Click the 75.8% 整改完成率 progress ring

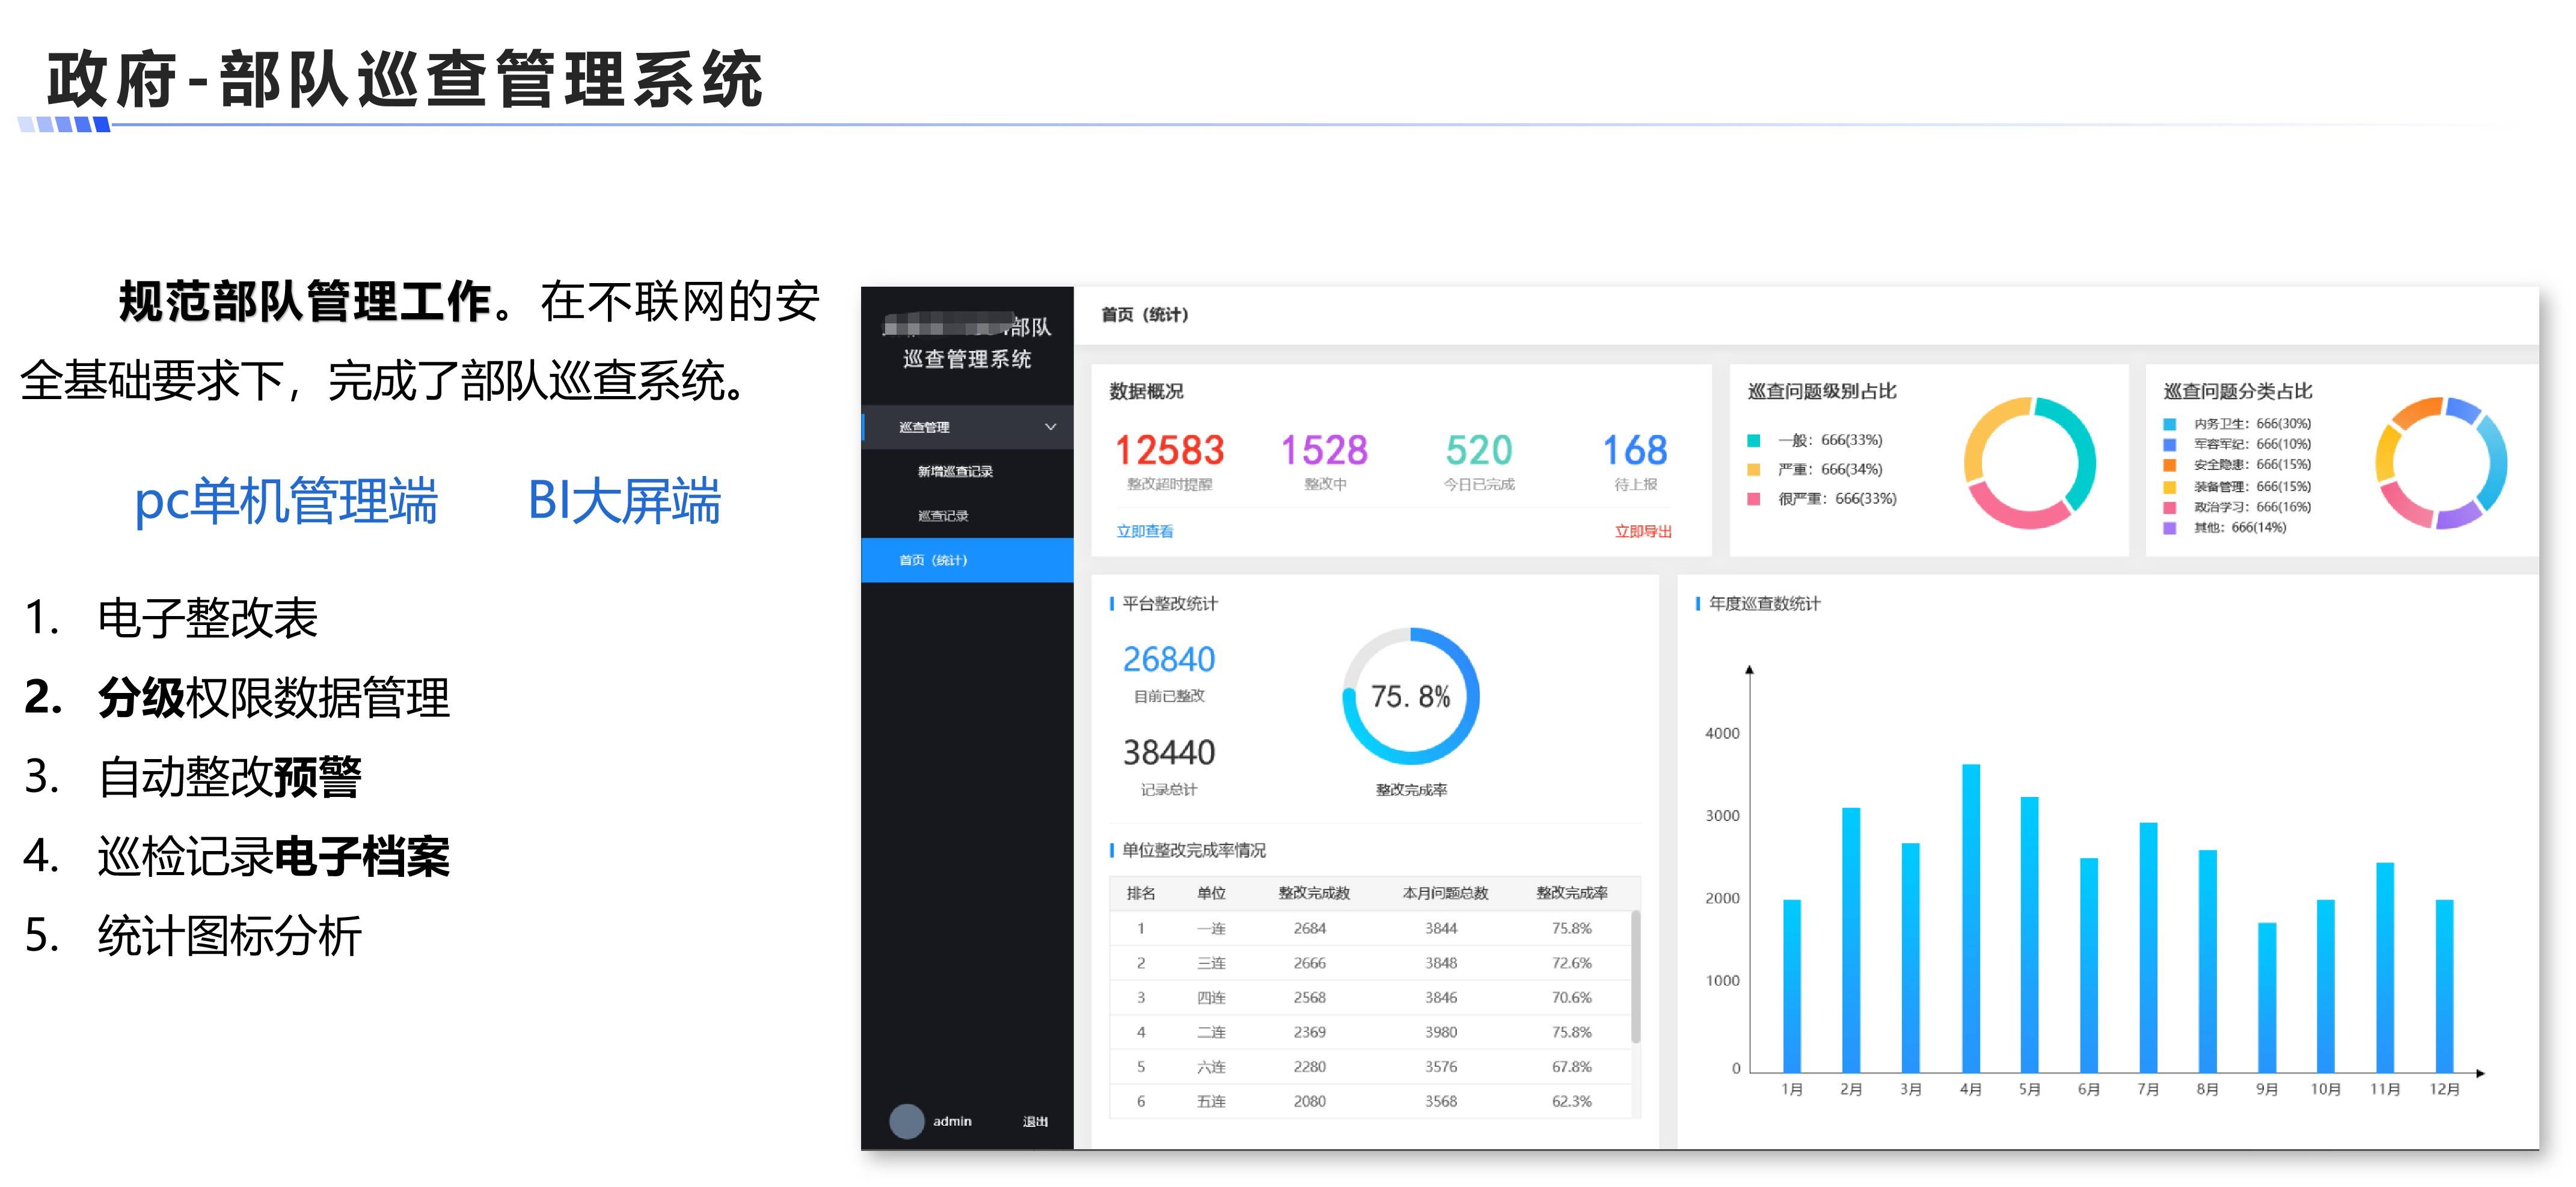coord(1410,697)
